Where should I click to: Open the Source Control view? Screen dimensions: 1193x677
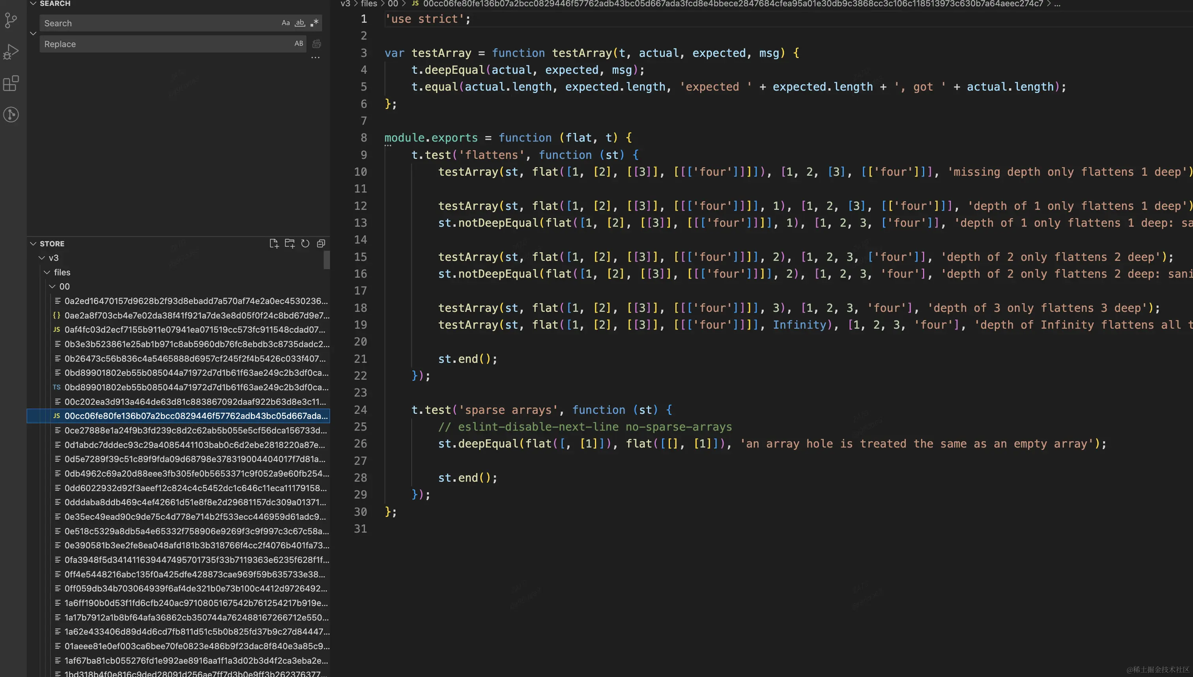(x=11, y=20)
